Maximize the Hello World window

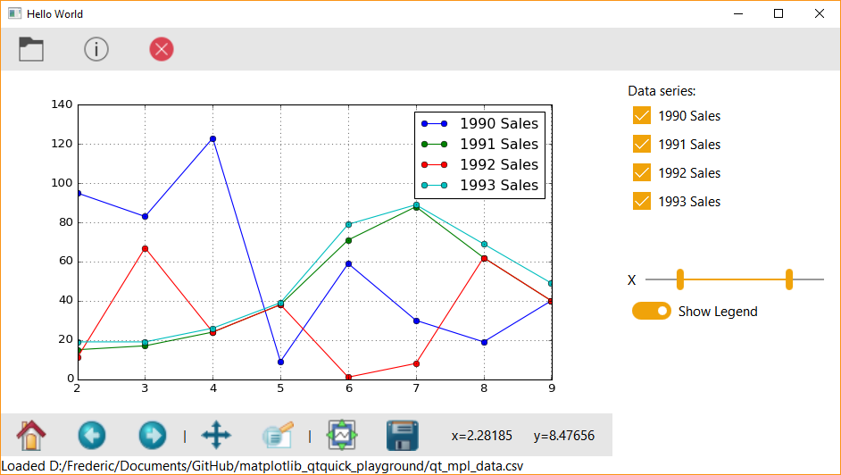(779, 14)
